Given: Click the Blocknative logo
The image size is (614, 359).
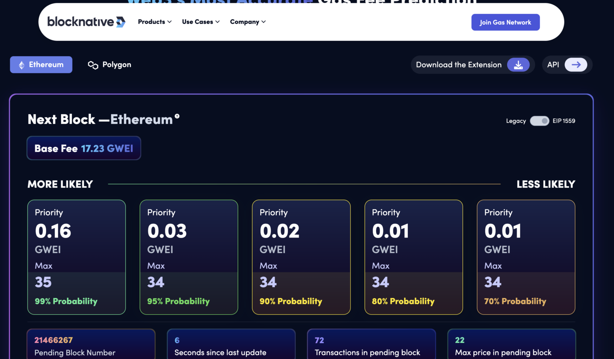Looking at the screenshot, I should pos(86,22).
